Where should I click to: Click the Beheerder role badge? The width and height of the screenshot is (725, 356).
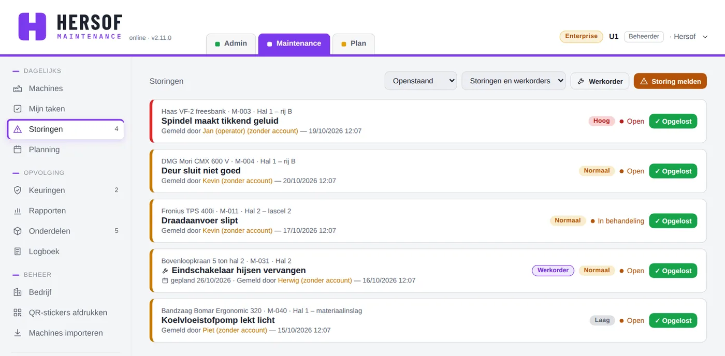pyautogui.click(x=644, y=37)
